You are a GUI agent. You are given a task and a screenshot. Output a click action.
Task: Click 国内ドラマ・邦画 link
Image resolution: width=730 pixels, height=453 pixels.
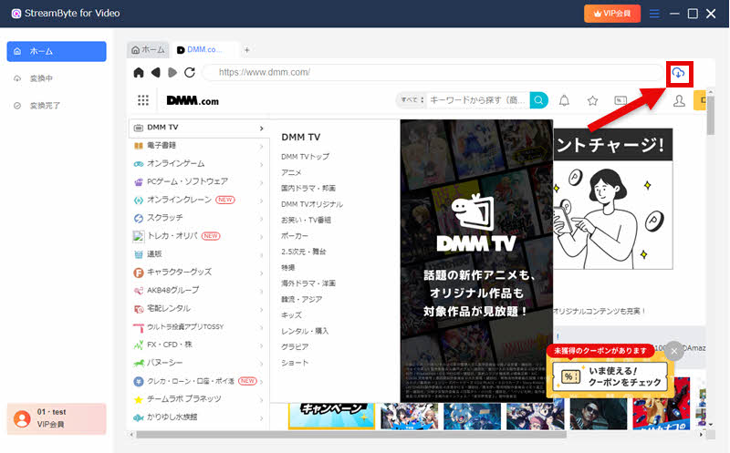[x=308, y=189]
